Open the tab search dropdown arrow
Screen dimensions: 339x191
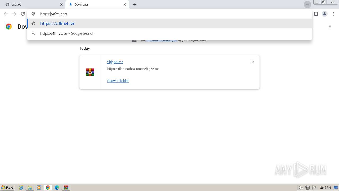(x=307, y=5)
